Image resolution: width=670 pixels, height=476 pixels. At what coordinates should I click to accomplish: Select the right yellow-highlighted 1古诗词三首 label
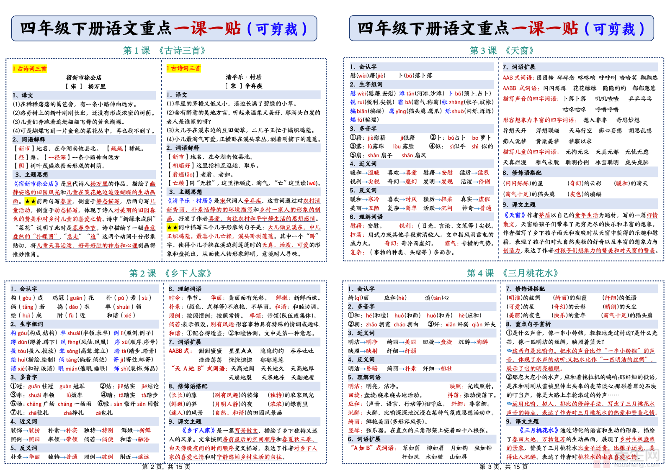pyautogui.click(x=183, y=68)
